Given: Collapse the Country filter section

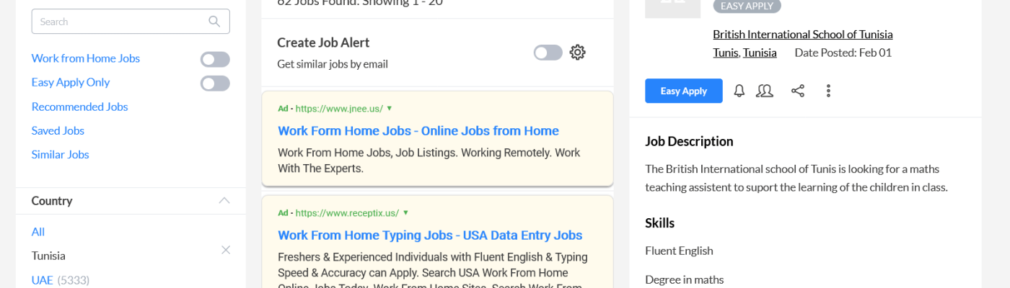Looking at the screenshot, I should (224, 201).
